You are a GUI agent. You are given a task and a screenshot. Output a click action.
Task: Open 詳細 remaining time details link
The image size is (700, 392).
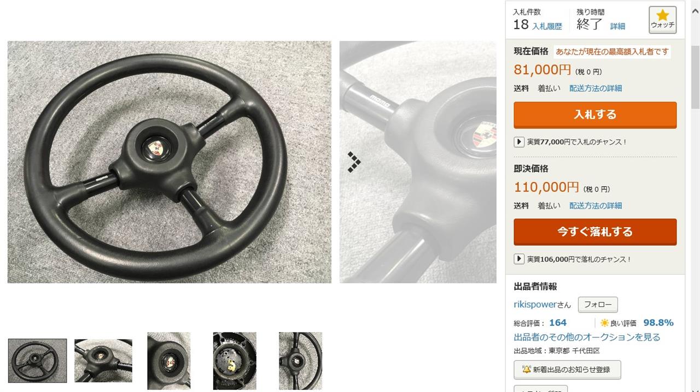click(x=617, y=26)
